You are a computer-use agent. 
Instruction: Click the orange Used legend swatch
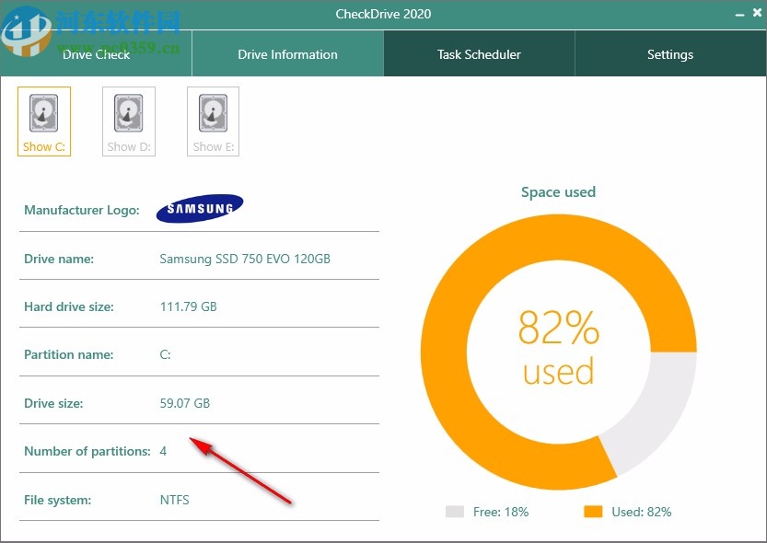(592, 511)
